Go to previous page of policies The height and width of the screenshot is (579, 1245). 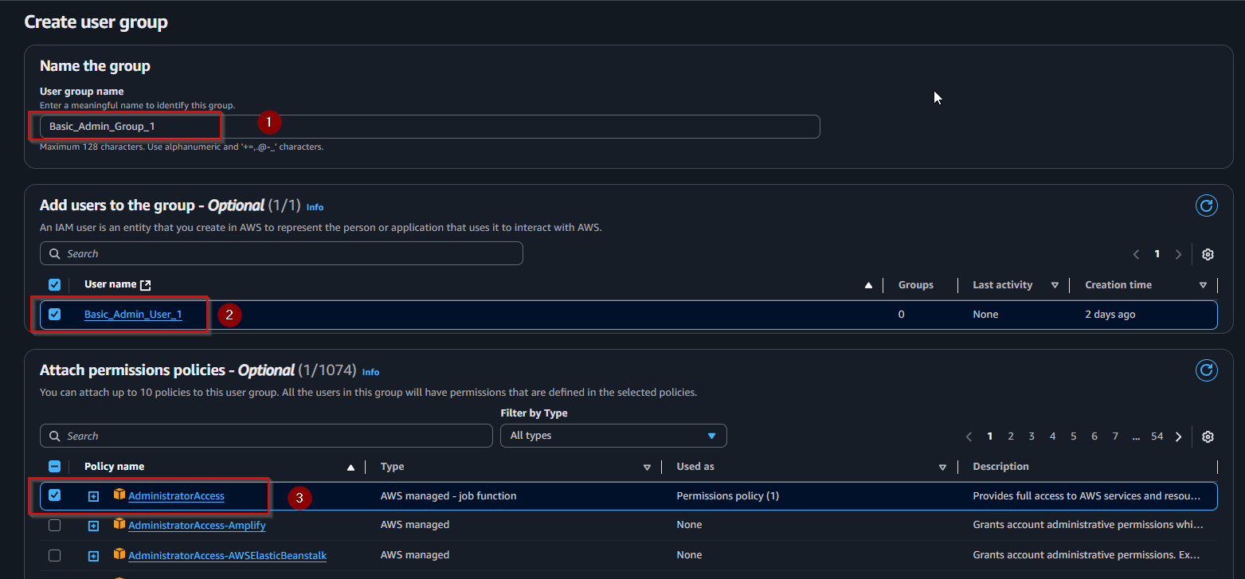coord(969,436)
